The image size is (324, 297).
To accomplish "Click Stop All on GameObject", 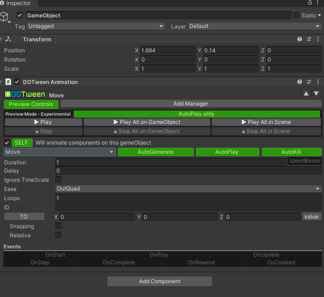I will pos(147,131).
